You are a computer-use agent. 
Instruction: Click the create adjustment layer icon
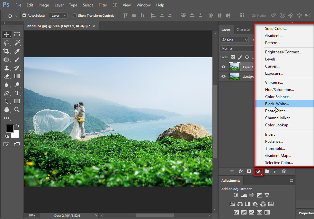[258, 171]
